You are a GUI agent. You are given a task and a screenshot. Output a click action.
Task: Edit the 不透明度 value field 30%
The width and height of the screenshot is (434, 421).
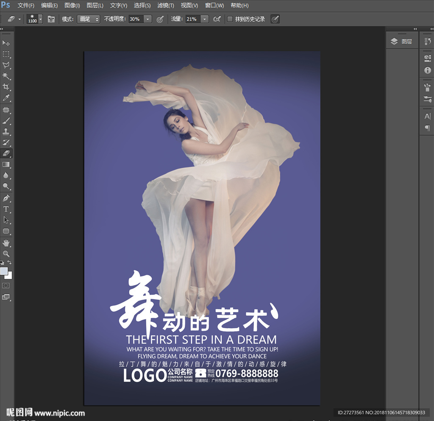pos(136,19)
